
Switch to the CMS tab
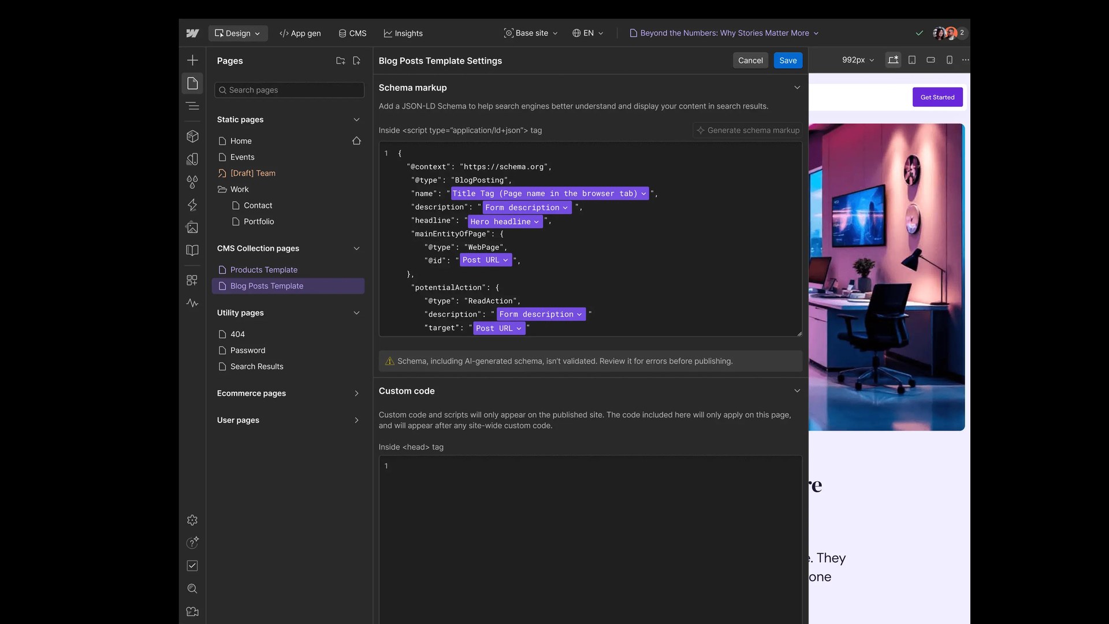click(x=352, y=33)
